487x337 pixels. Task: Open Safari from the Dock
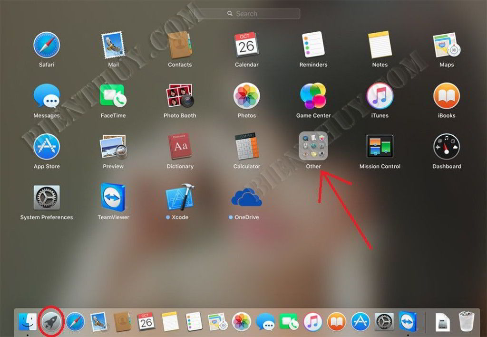point(75,322)
